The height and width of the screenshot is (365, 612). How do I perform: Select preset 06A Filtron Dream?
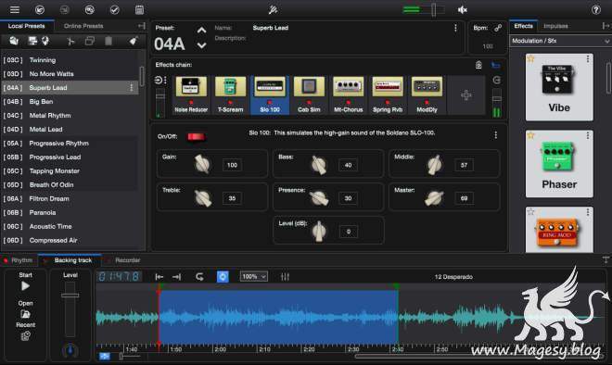point(70,198)
